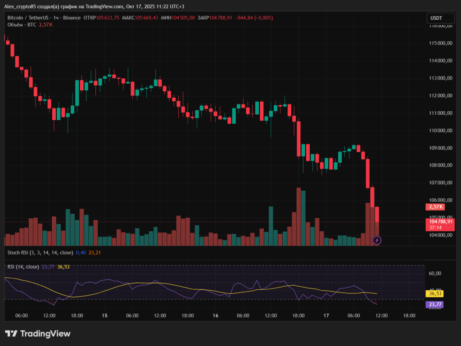Select the RSI (14, close) indicator legend

click(x=23, y=267)
